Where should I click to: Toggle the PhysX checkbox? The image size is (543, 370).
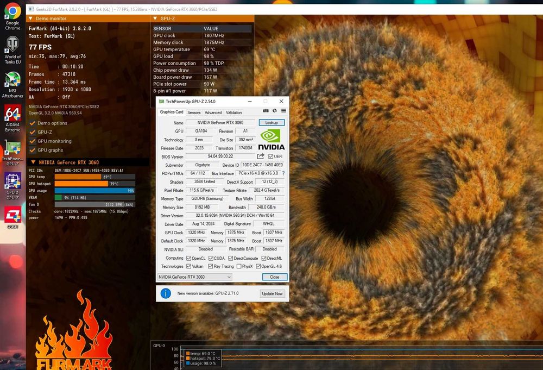tap(239, 266)
